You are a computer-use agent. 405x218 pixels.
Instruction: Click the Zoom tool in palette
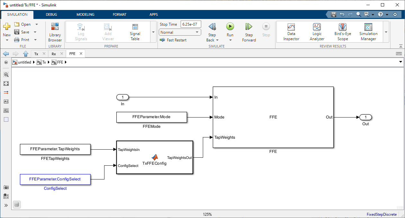(x=6, y=74)
